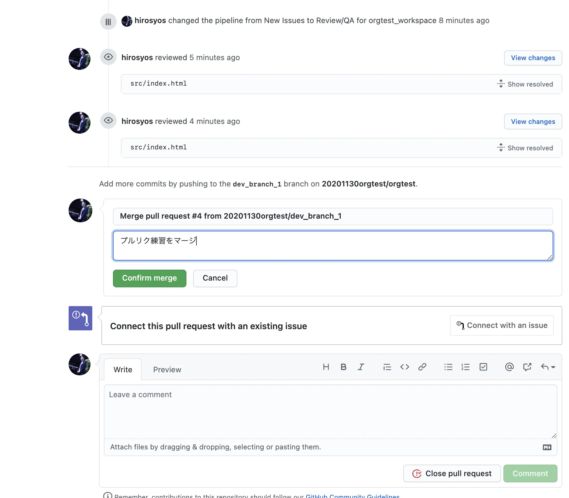Insert a quote block in comment
This screenshot has width=569, height=498.
pyautogui.click(x=387, y=367)
